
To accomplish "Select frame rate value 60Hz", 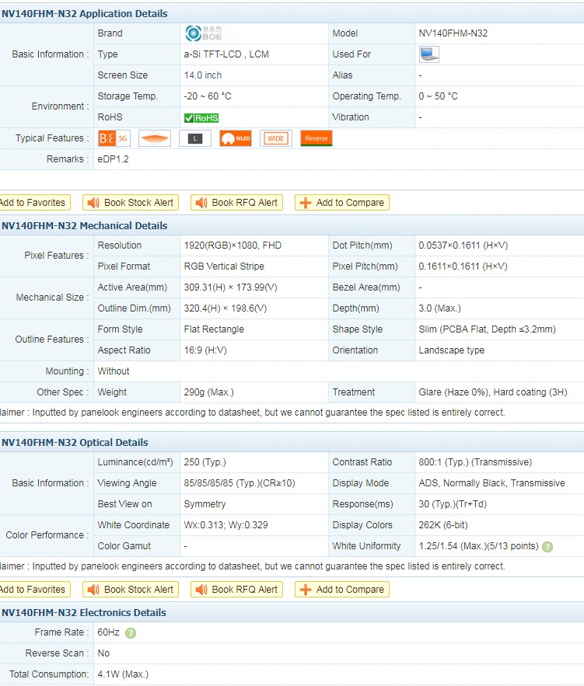I will coord(109,632).
